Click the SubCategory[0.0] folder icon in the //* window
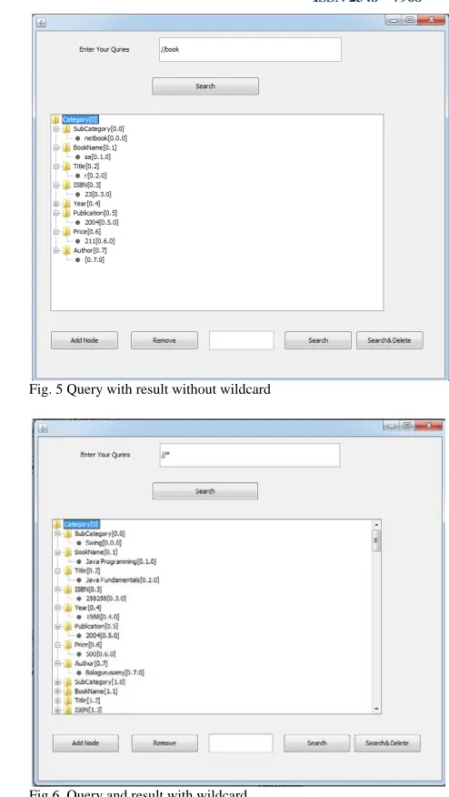This screenshot has height=797, width=449. pyautogui.click(x=68, y=534)
